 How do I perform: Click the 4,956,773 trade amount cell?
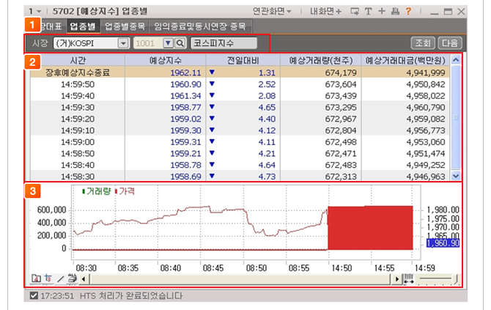point(426,130)
